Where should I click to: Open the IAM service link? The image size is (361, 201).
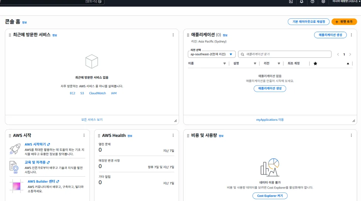114,93
